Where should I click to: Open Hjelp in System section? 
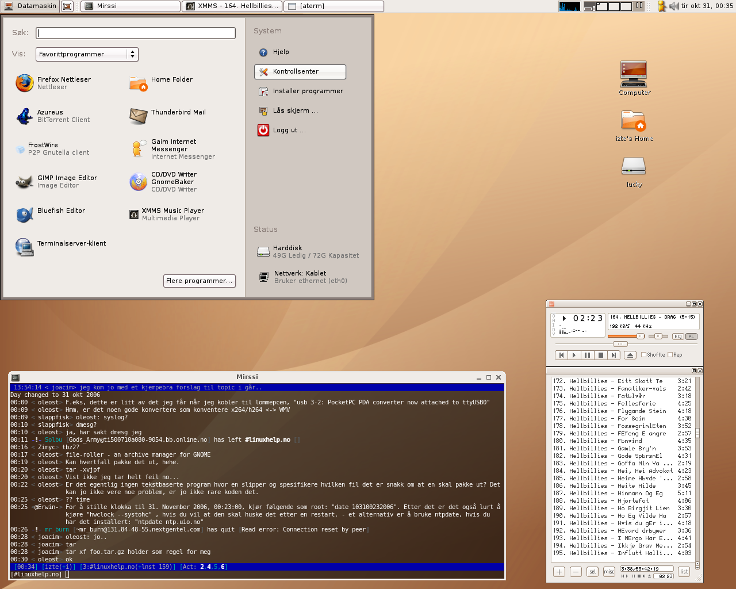[x=274, y=52]
